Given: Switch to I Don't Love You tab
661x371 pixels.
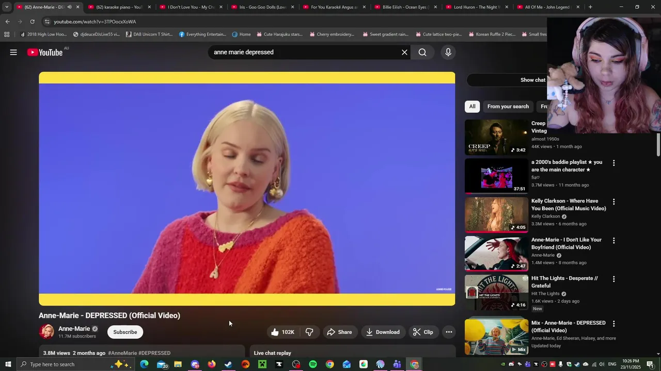Looking at the screenshot, I should pyautogui.click(x=191, y=7).
